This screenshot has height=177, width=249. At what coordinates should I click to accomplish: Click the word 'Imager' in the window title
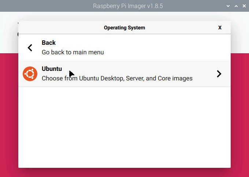coord(137,6)
